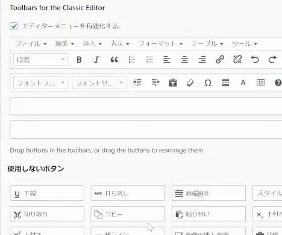This screenshot has width=282, height=235.
Task: Select the 打ち消し strikethrough button
Action: 128,193
